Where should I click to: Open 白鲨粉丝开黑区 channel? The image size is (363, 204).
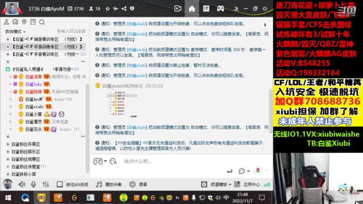coord(26,144)
